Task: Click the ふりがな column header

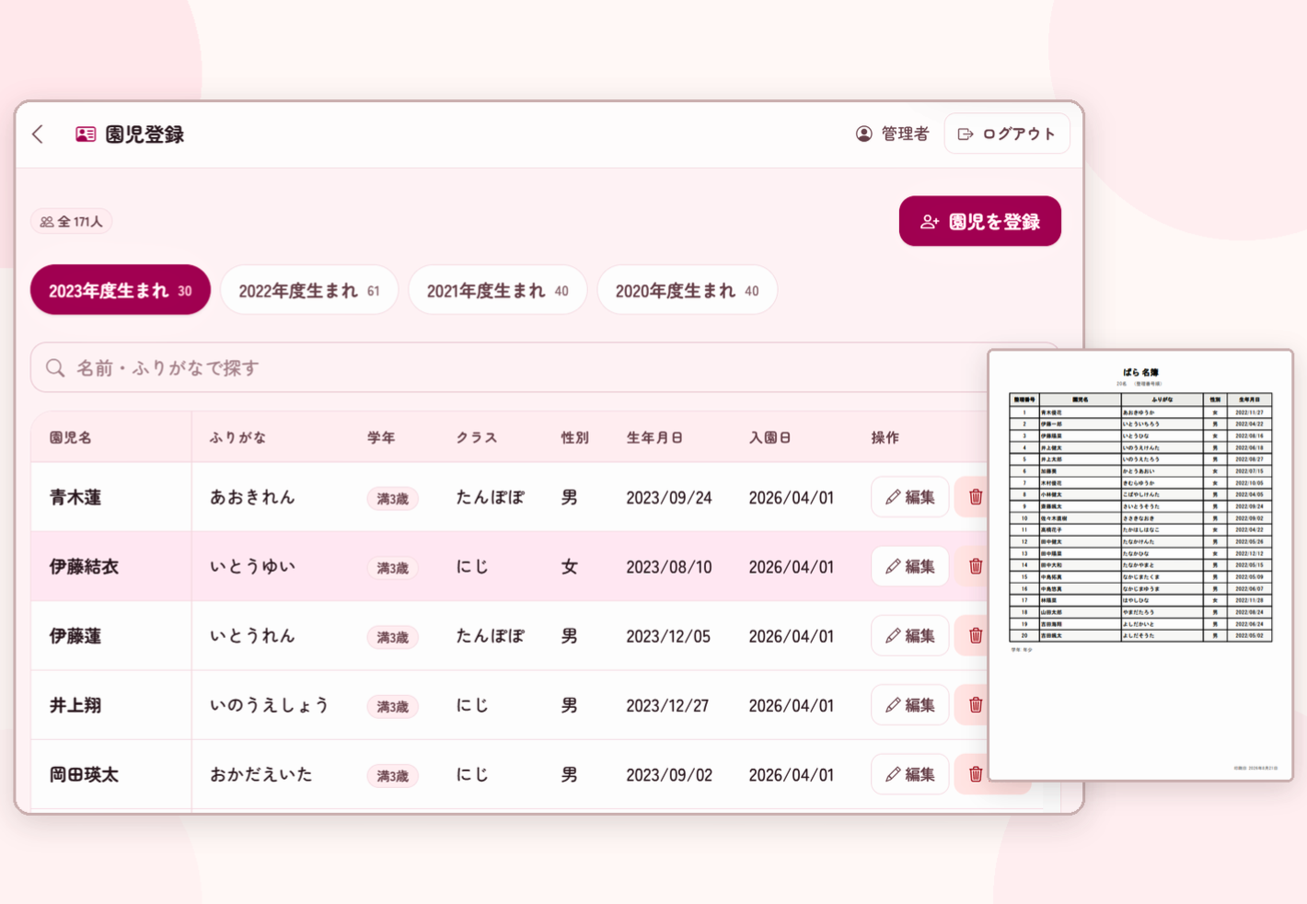Action: point(237,438)
